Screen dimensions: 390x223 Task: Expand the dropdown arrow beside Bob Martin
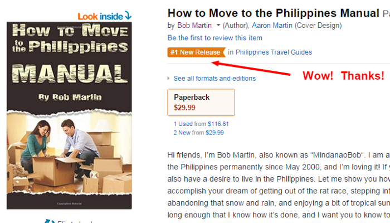point(218,26)
